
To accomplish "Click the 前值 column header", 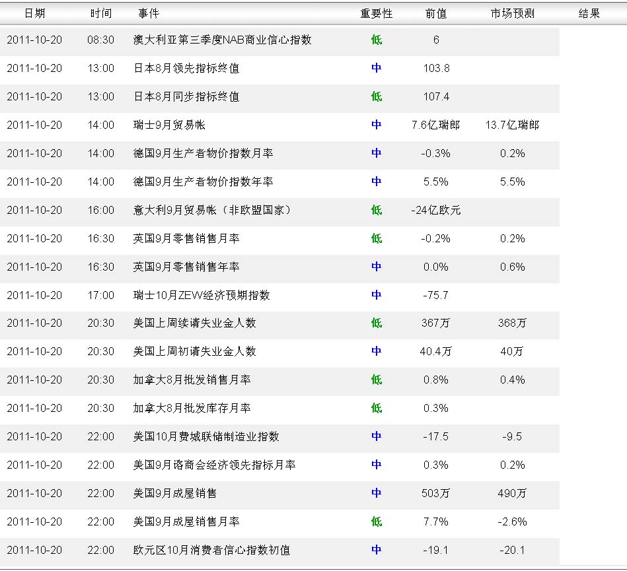I will coord(436,14).
